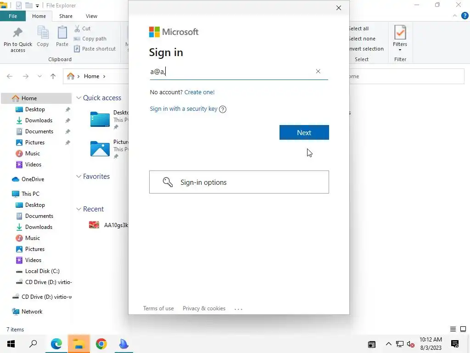The width and height of the screenshot is (470, 353).
Task: Open the File menu tab
Action: tap(12, 16)
